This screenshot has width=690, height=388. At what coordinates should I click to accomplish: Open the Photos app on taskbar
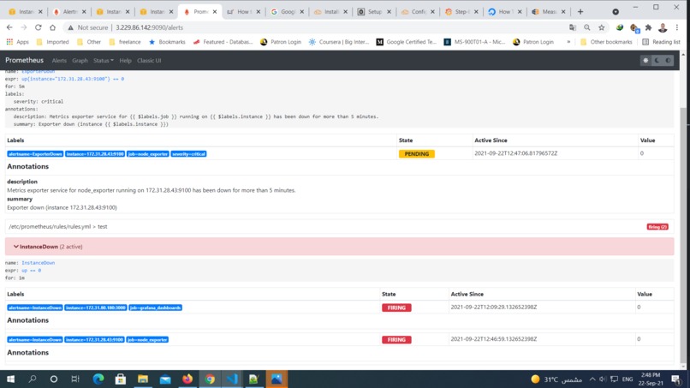click(277, 379)
